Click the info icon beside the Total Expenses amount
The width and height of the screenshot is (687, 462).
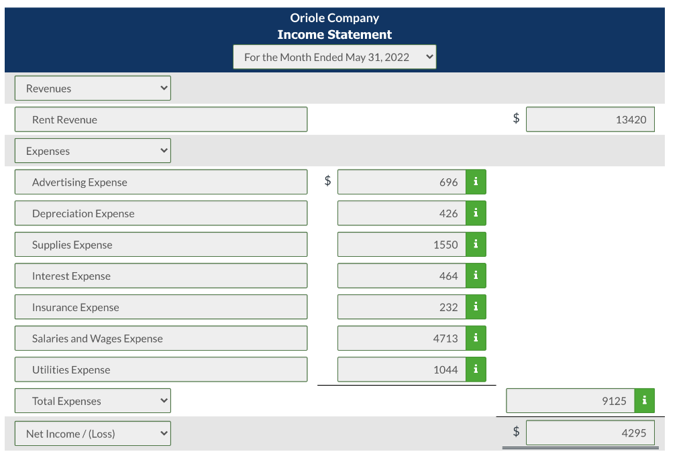coord(643,400)
